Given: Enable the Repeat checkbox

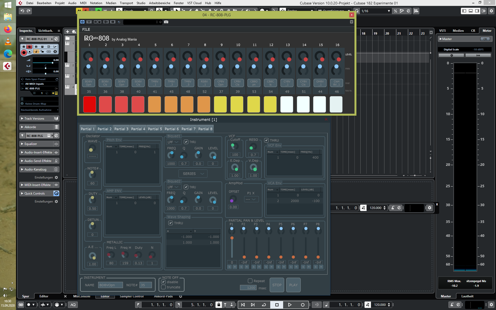Looking at the screenshot, I should point(250,281).
